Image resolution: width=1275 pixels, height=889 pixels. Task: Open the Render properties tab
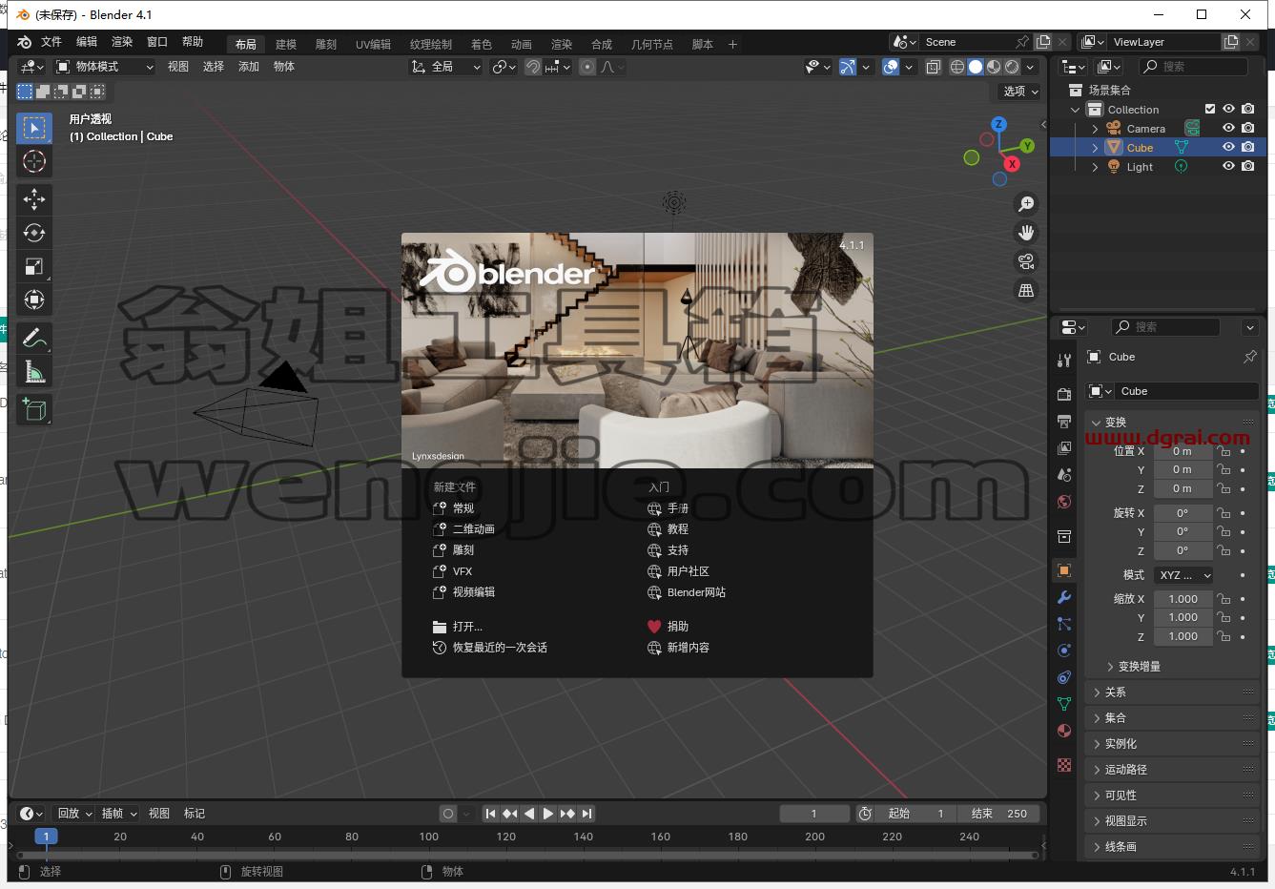1064,394
